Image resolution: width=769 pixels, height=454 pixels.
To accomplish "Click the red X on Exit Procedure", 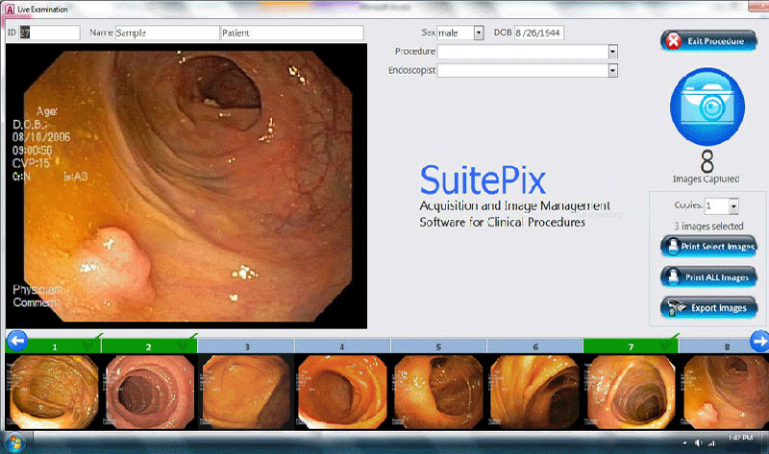I will click(673, 41).
